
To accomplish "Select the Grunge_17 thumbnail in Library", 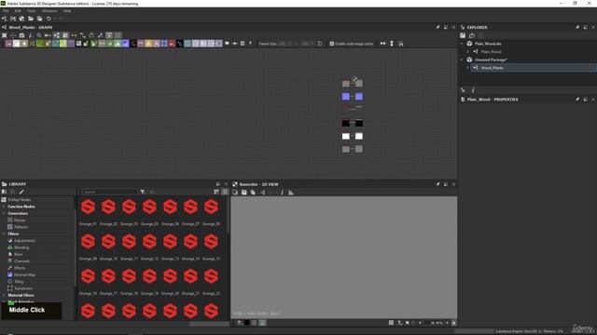I will tap(108, 276).
